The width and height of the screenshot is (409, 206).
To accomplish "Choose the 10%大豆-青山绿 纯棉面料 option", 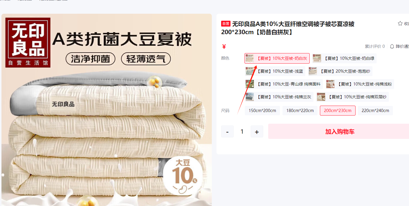I will [x=284, y=84].
